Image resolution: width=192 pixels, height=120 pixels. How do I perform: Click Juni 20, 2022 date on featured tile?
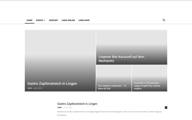coord(38,88)
